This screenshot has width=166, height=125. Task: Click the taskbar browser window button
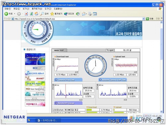(x=48, y=120)
